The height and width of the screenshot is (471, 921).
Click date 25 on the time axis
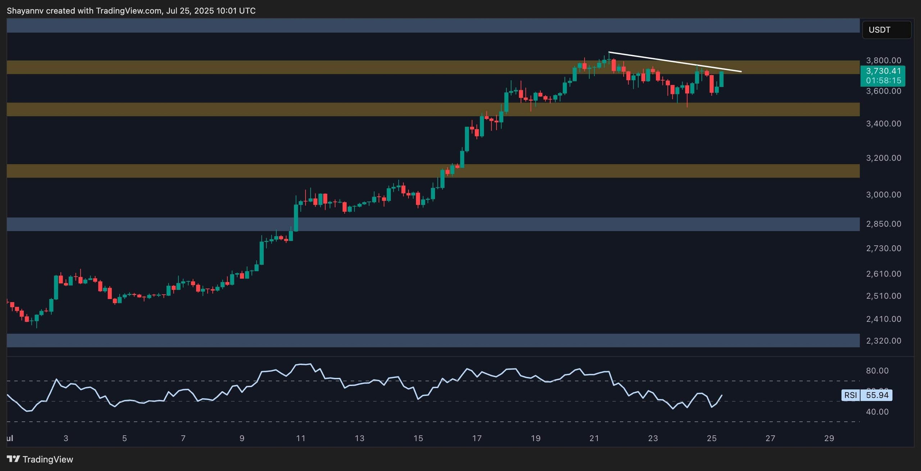click(x=712, y=438)
